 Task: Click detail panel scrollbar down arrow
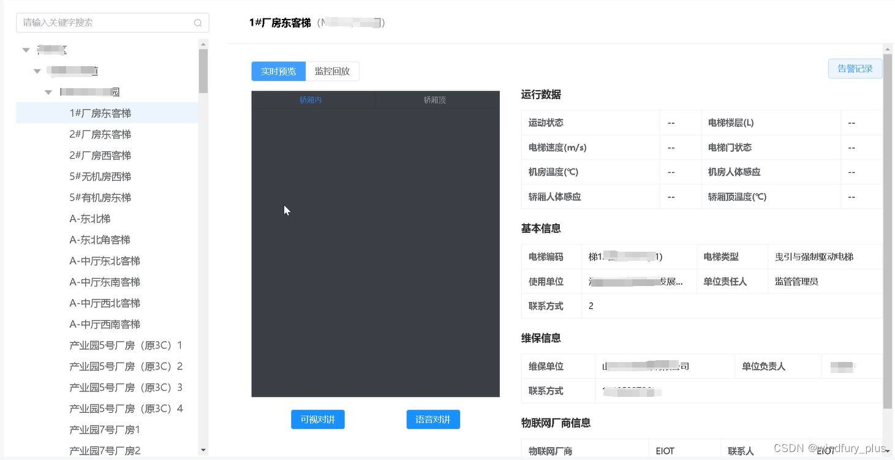[x=888, y=451]
